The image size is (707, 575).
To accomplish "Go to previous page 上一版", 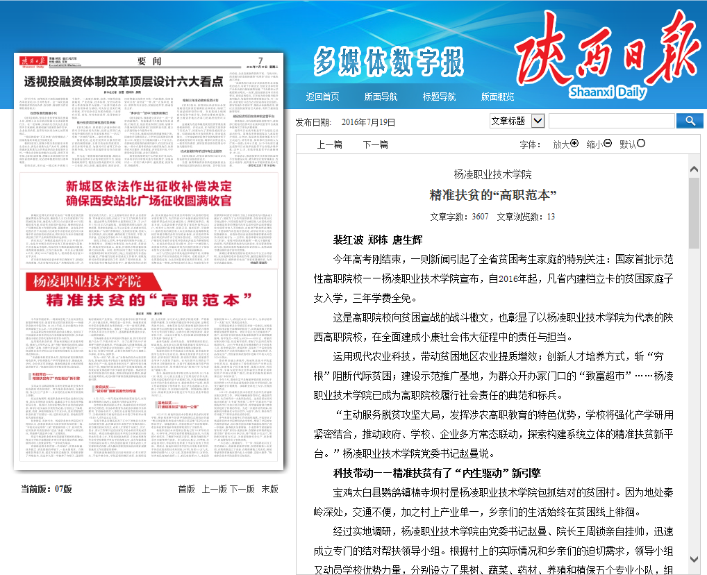I will coord(214,489).
